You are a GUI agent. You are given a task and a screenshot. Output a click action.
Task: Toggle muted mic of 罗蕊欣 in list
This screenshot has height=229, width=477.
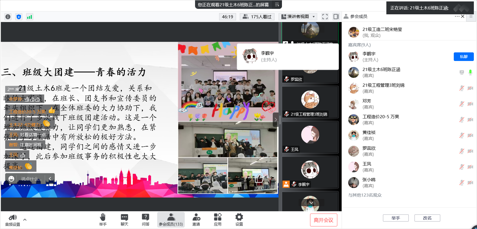462,151
